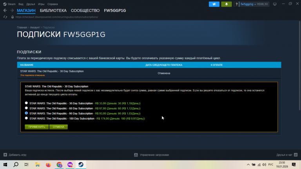
Task: Click the page vertical scrollbar
Action: tap(299, 65)
